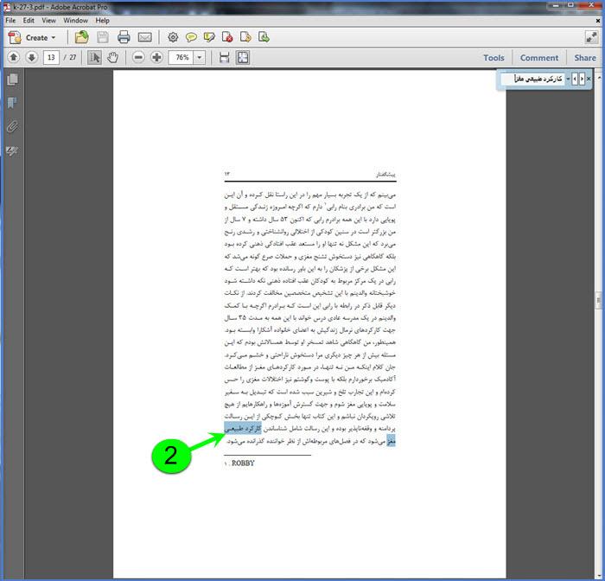
Task: Go to the previous page arrow
Action: tap(14, 58)
